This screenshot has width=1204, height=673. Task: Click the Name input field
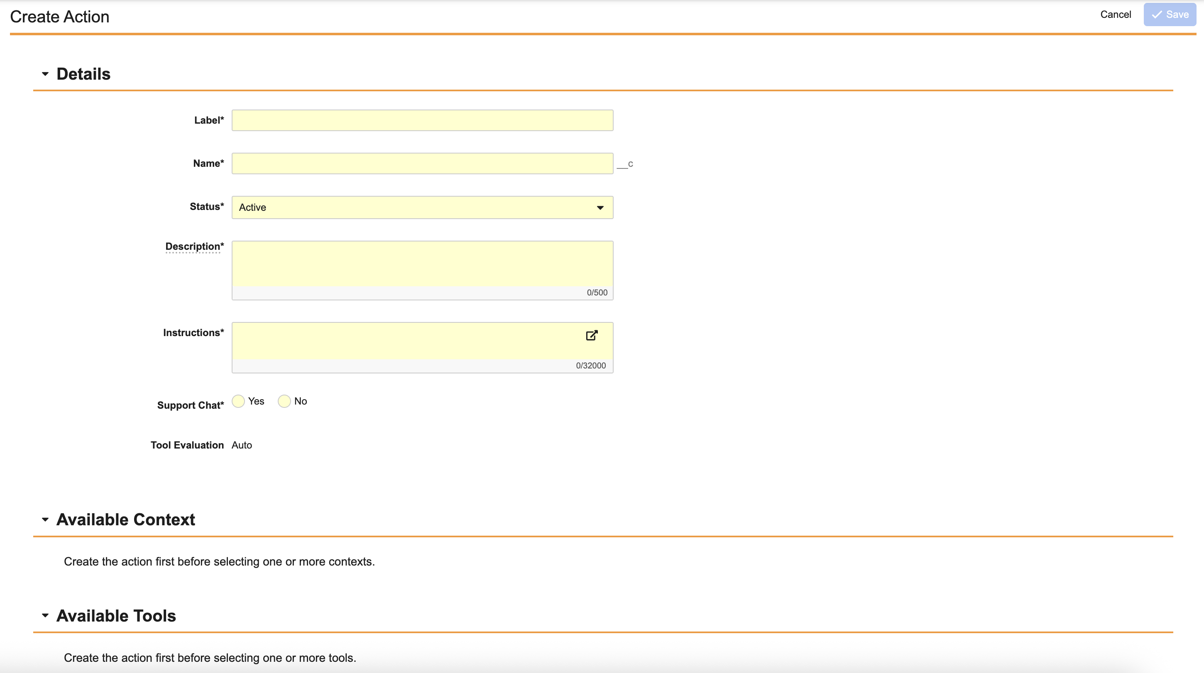[422, 163]
